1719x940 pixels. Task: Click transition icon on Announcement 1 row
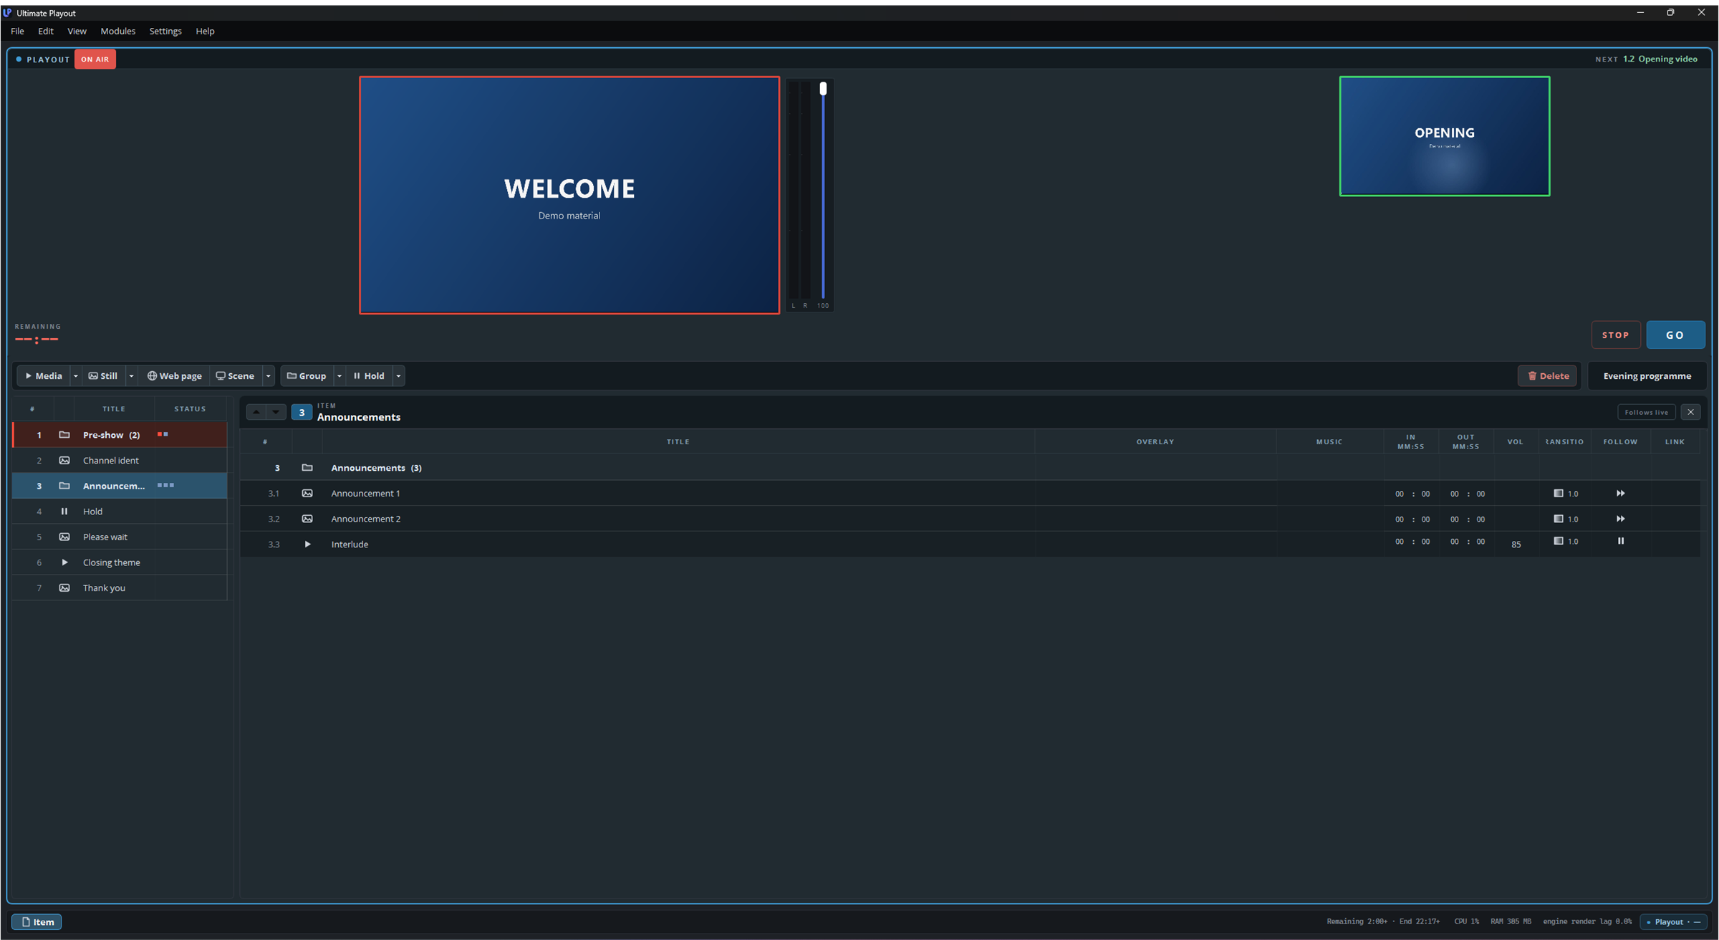1558,493
